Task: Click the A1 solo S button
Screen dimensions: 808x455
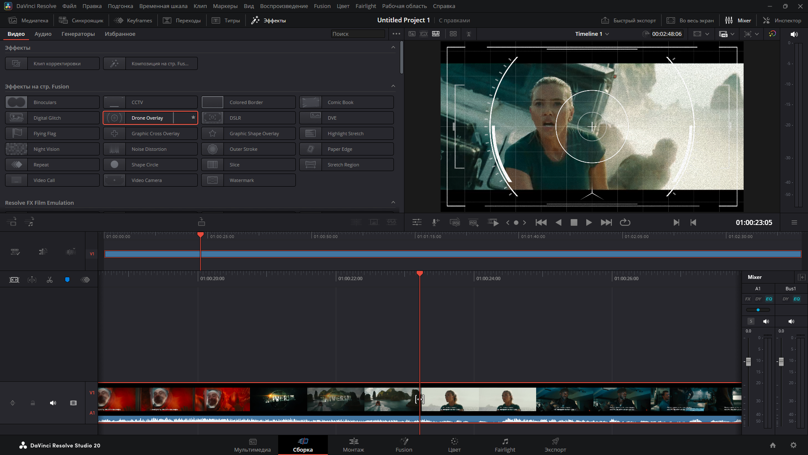Action: tap(751, 321)
